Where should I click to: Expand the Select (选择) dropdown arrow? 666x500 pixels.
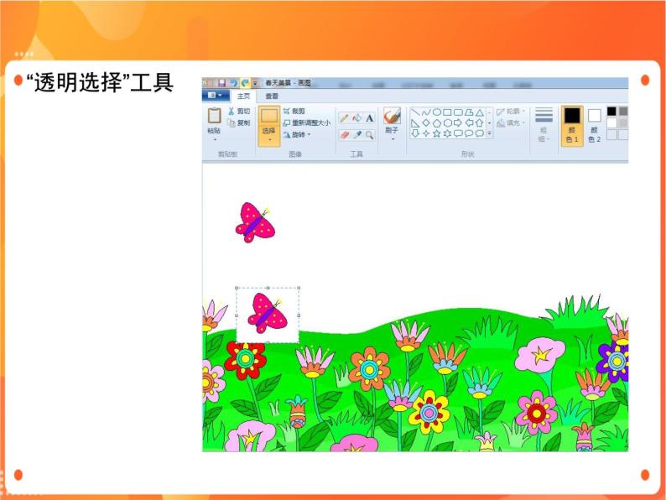coord(268,139)
